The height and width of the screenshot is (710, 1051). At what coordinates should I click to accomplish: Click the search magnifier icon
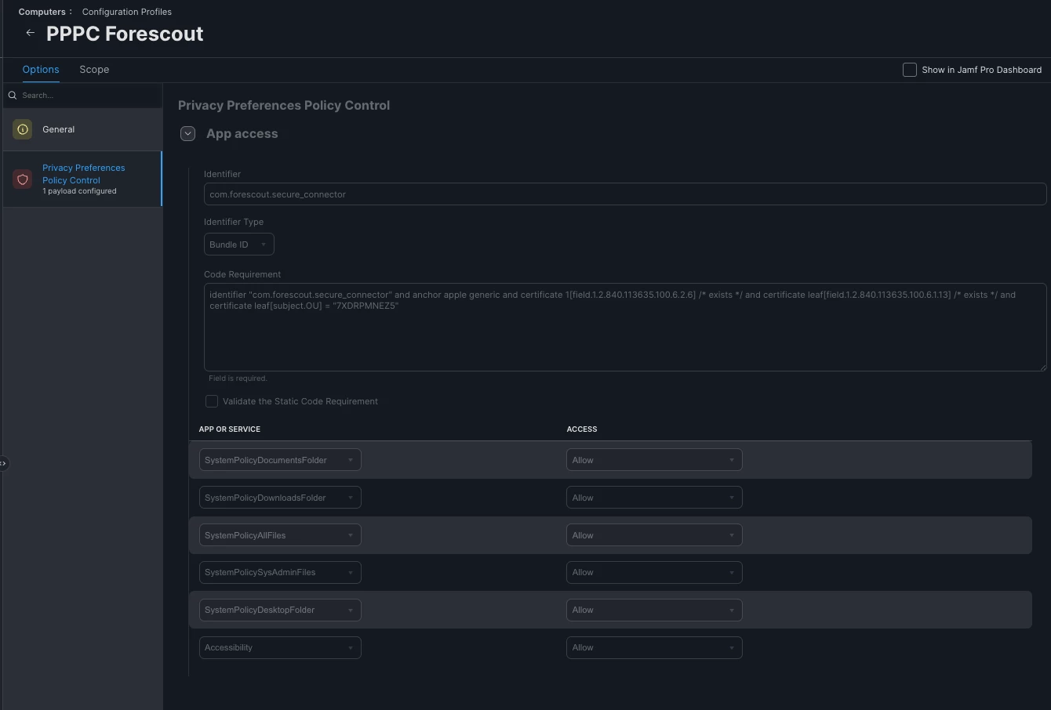(13, 95)
